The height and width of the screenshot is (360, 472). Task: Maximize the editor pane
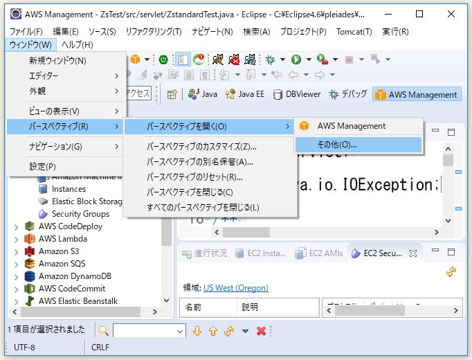[451, 132]
